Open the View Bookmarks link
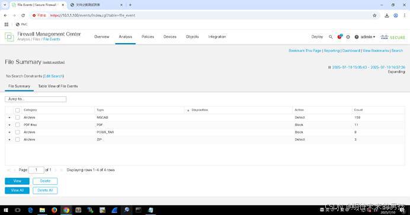Viewport: 410px width, 215px height. point(376,51)
